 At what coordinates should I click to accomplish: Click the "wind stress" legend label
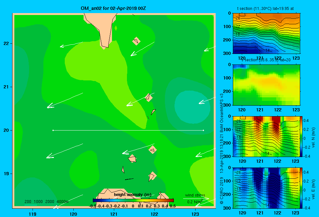coord(195,195)
